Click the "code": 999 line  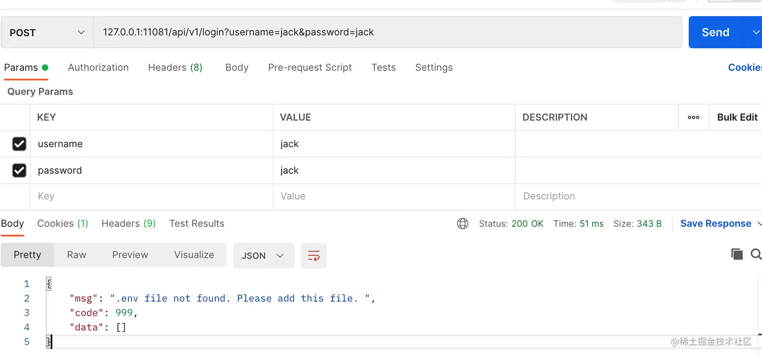104,313
